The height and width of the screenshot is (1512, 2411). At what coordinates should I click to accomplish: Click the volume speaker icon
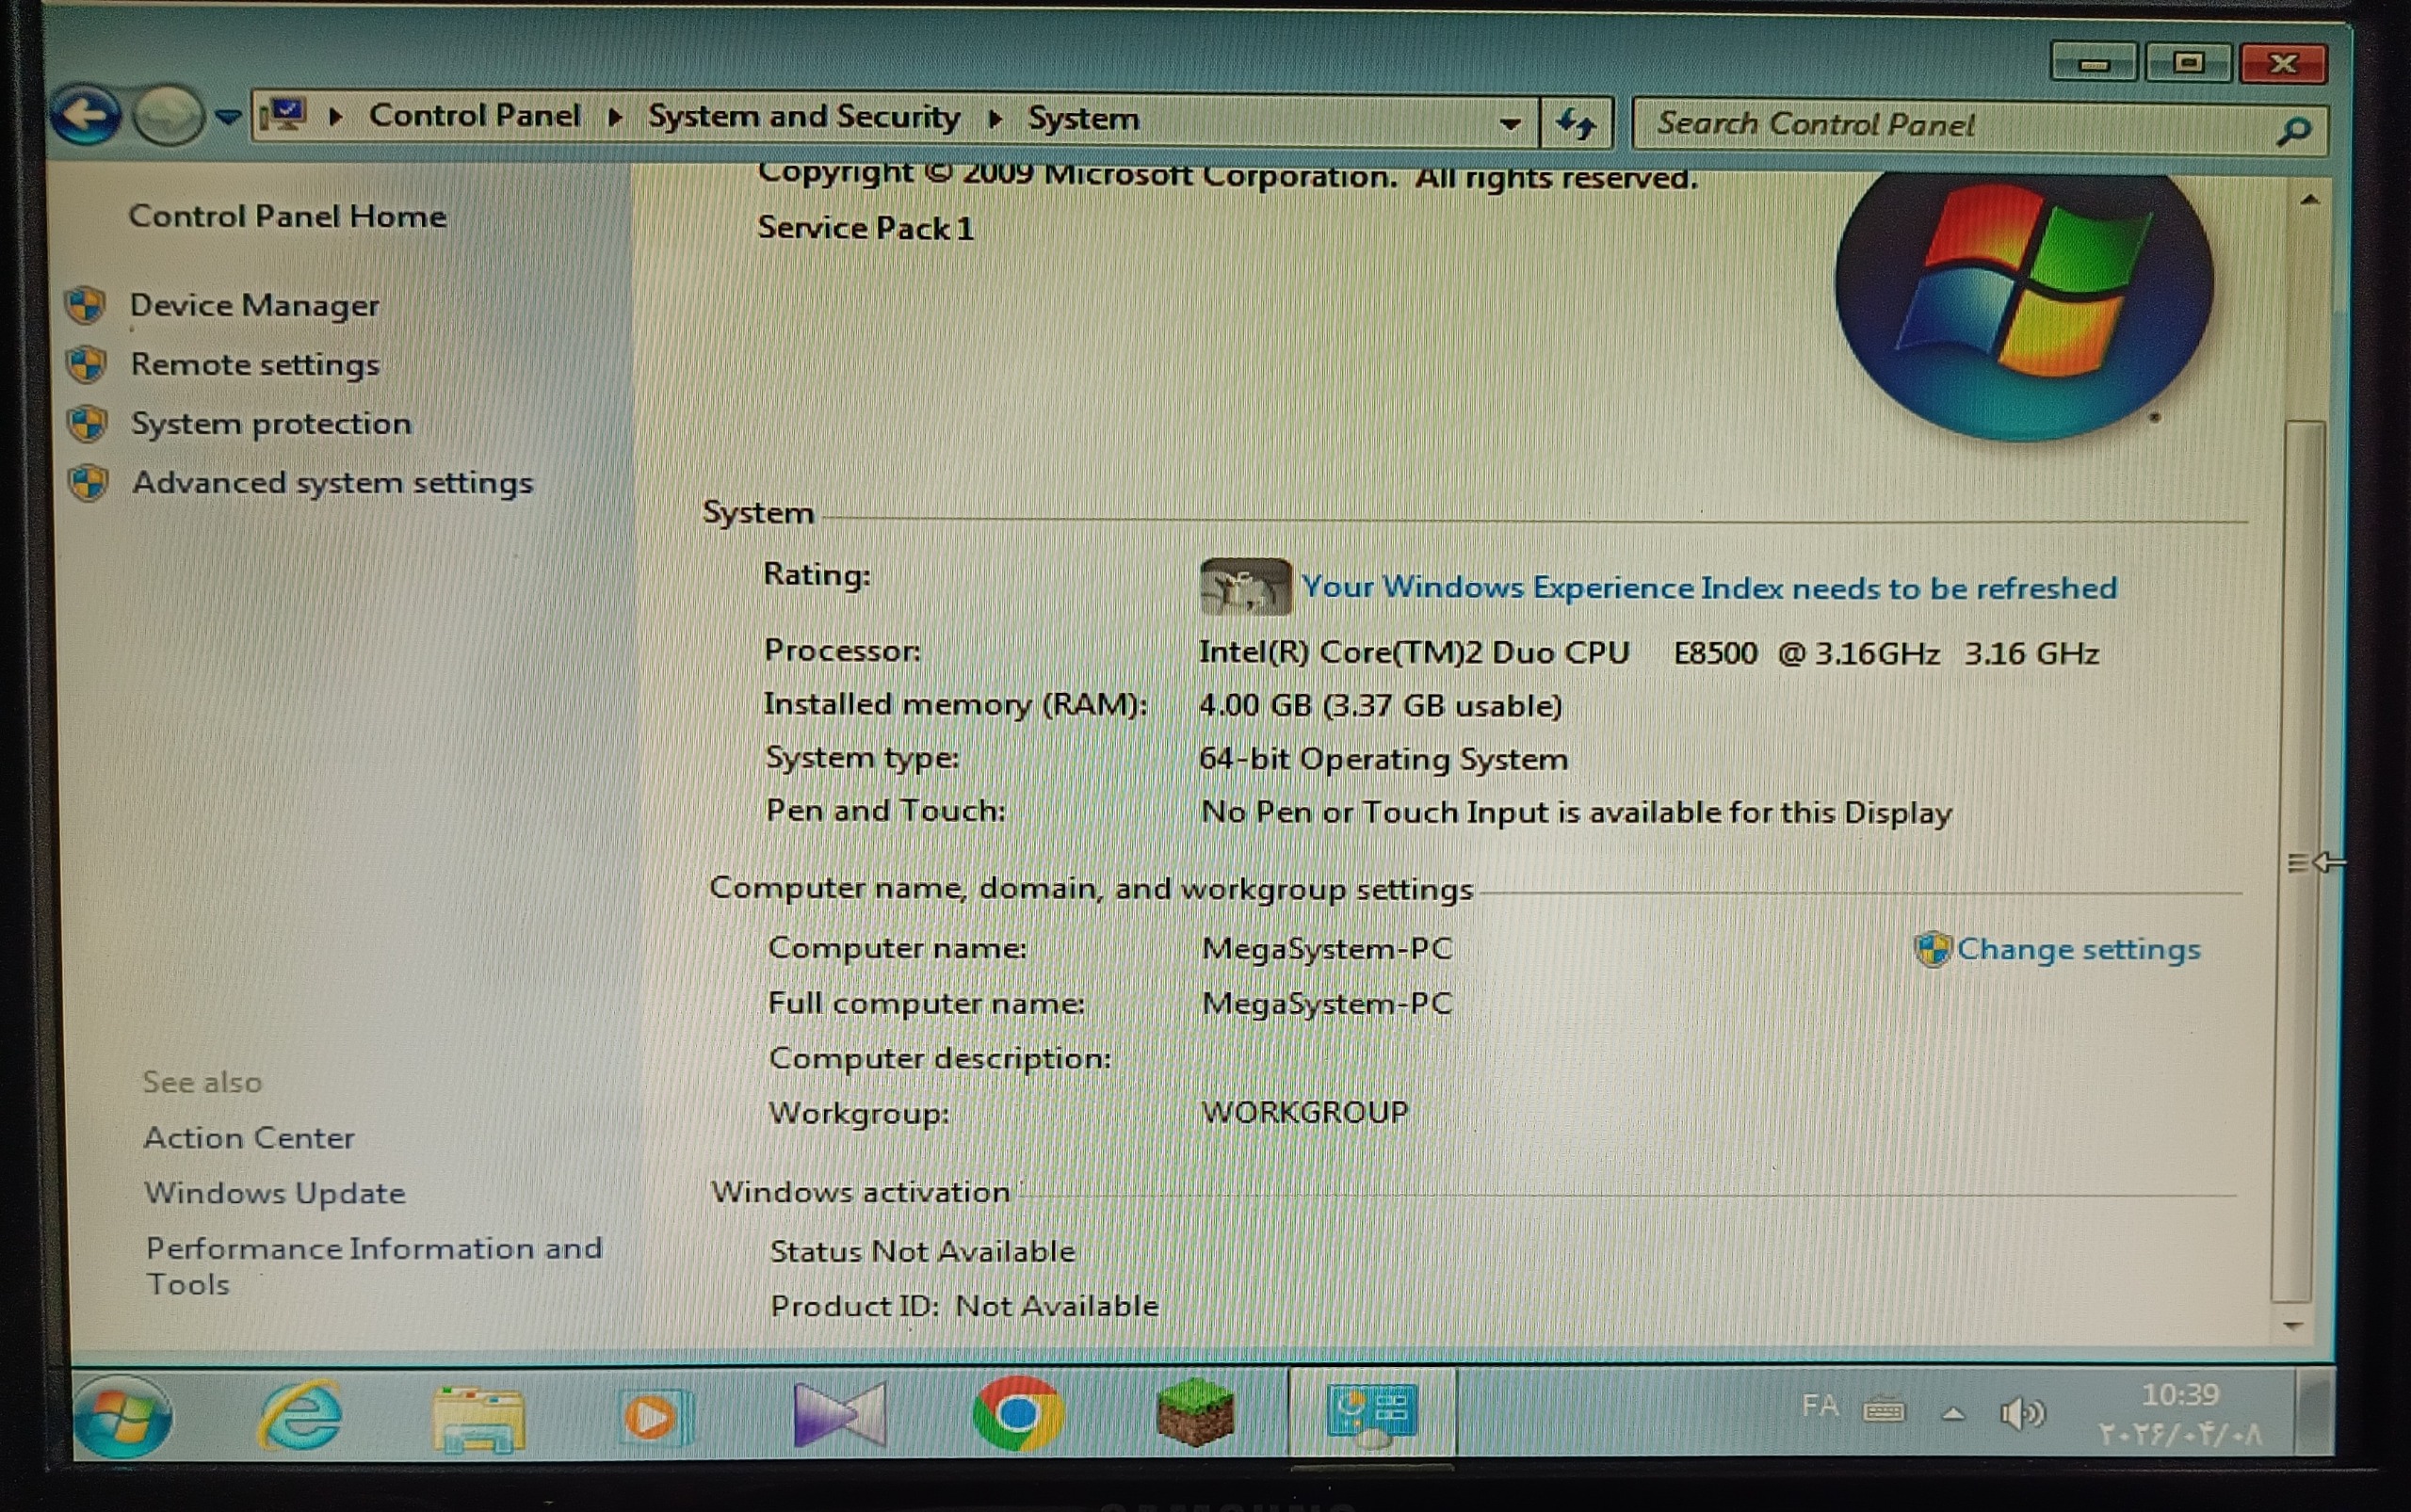(x=2023, y=1413)
